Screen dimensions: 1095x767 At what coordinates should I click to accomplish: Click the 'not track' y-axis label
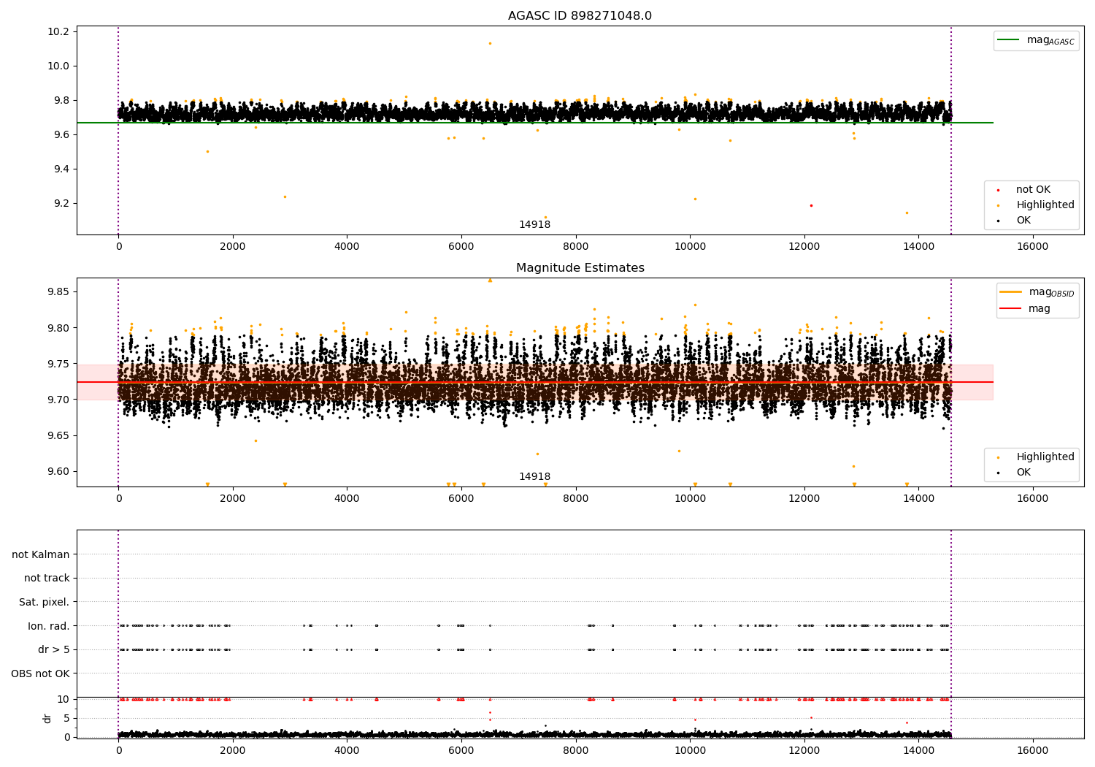[47, 578]
